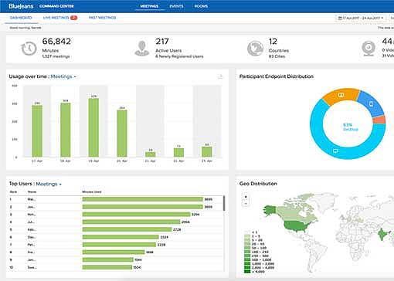Screen dimensions: 394x281
Task: Click the Desktop percentage label in donut center
Action: tap(351, 127)
